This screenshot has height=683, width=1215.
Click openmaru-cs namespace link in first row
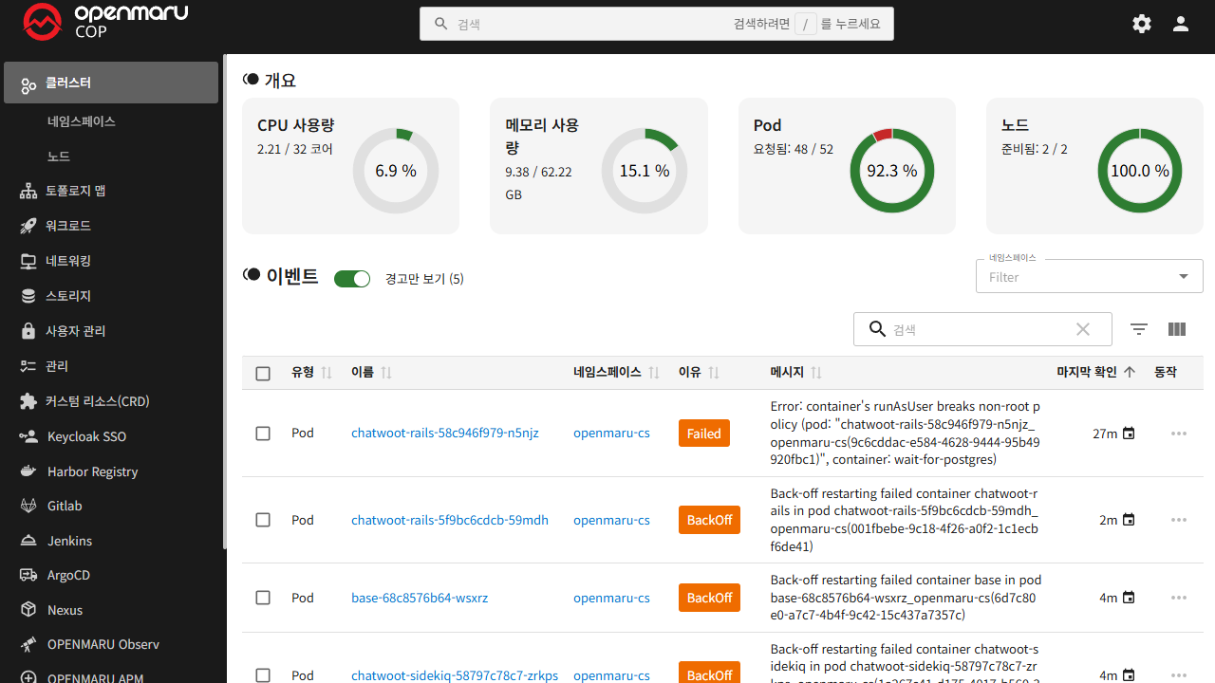pos(611,434)
